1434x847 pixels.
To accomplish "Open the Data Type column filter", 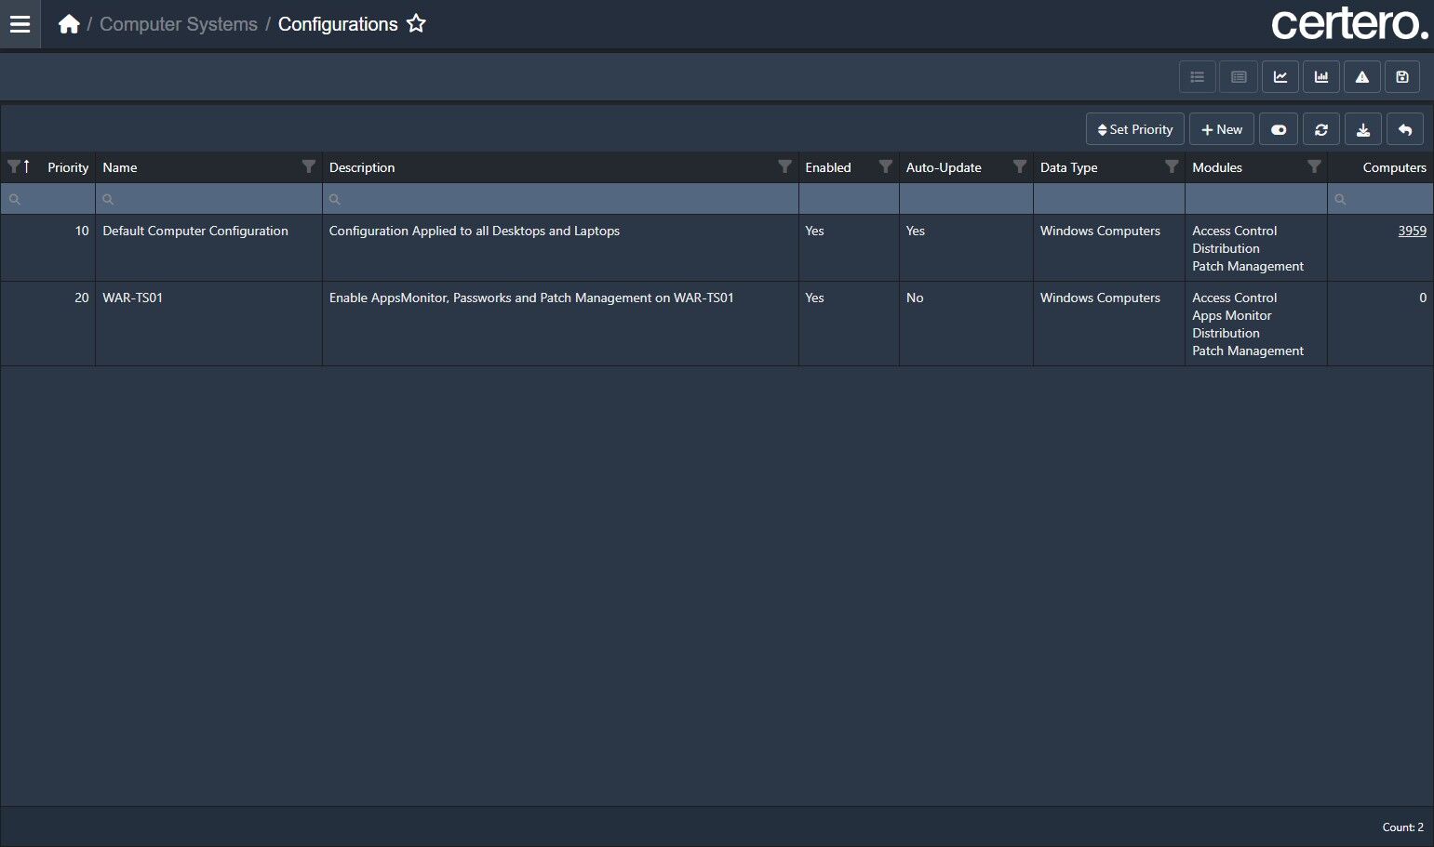I will [1172, 166].
